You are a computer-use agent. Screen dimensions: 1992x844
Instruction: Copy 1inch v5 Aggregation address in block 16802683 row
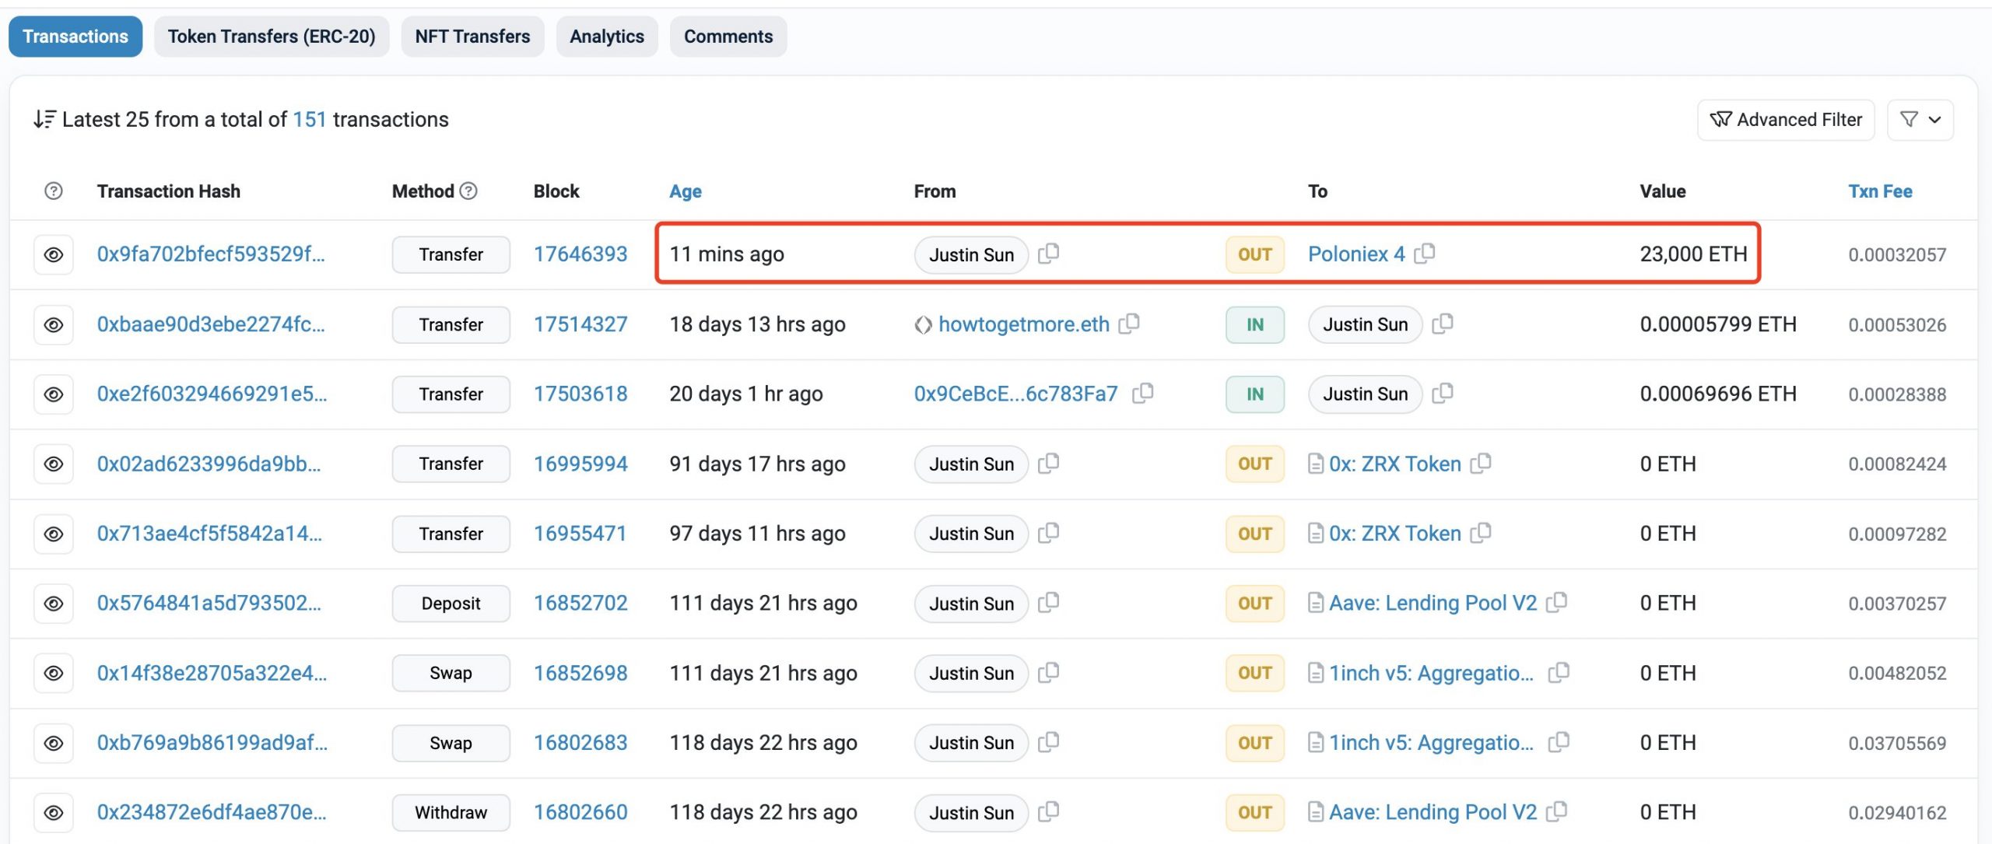click(1559, 742)
